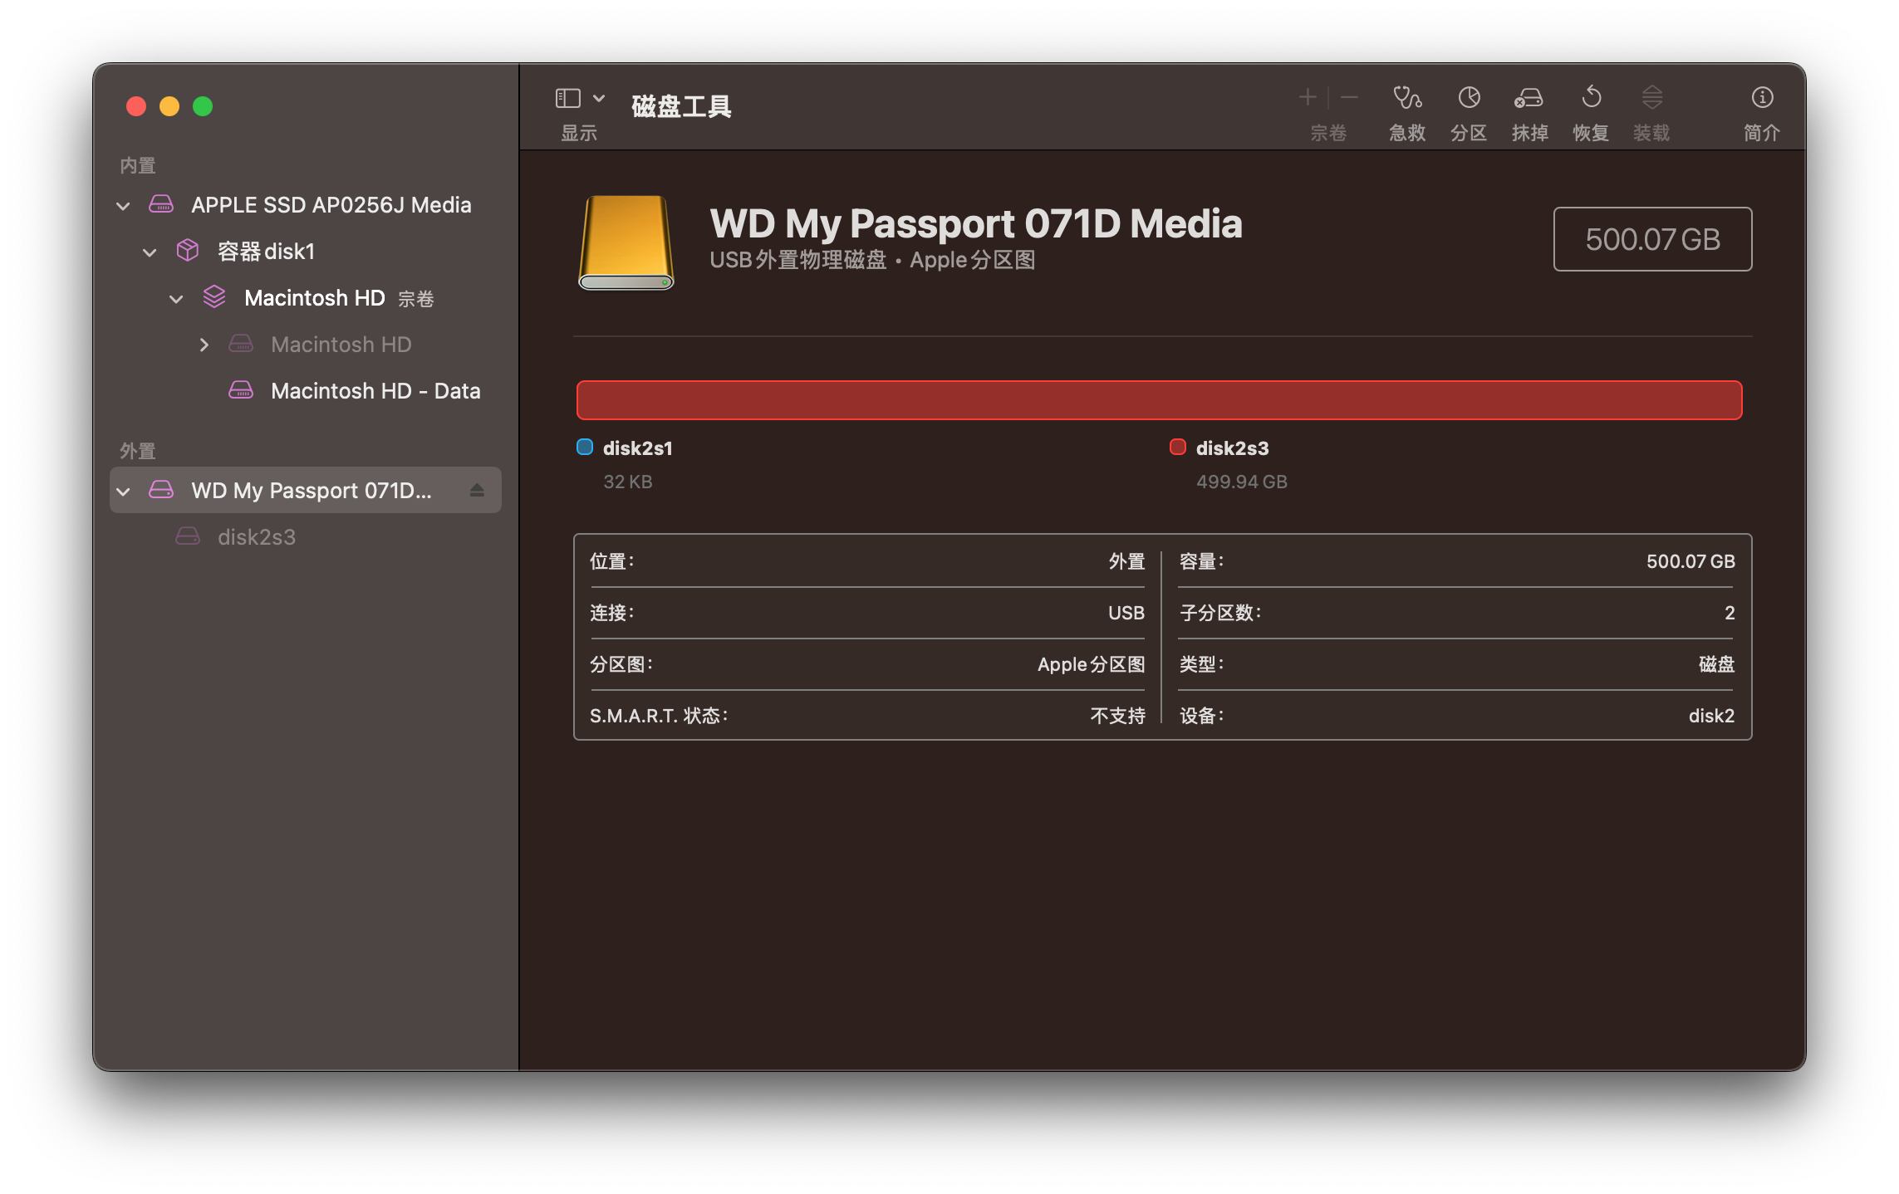Click the add volume plus icon

[x=1307, y=98]
